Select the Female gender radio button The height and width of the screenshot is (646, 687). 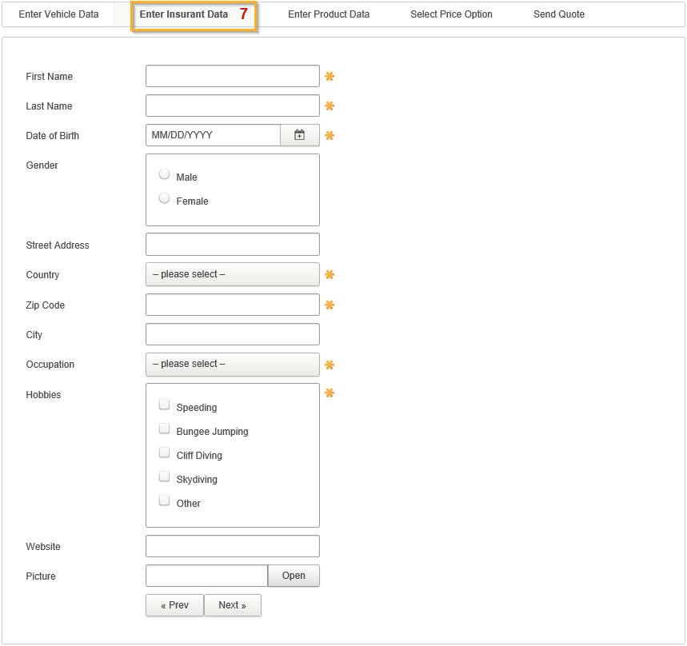(165, 198)
